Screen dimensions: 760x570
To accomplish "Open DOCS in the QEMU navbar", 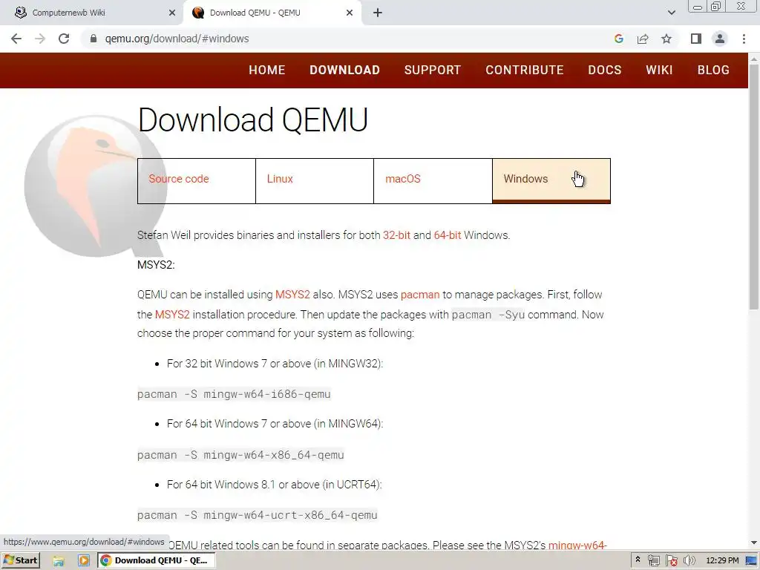I will click(604, 70).
